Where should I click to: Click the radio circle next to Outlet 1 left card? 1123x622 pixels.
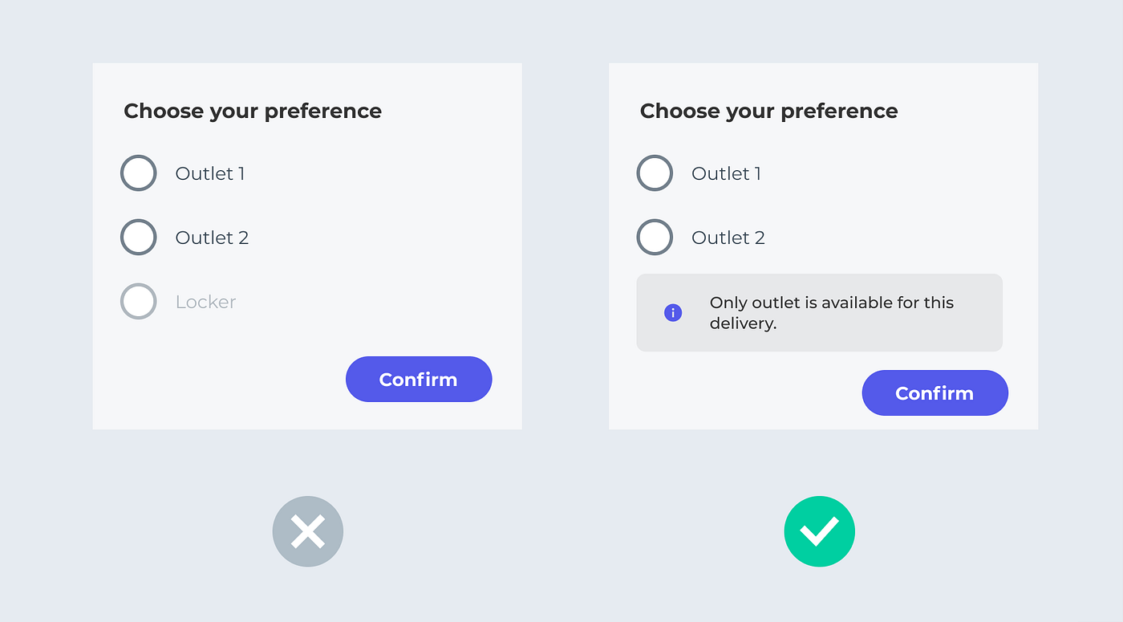click(x=138, y=173)
